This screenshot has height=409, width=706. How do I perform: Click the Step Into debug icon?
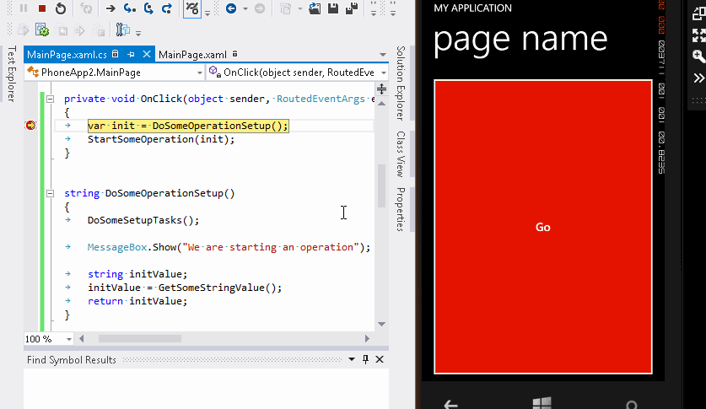tap(129, 8)
